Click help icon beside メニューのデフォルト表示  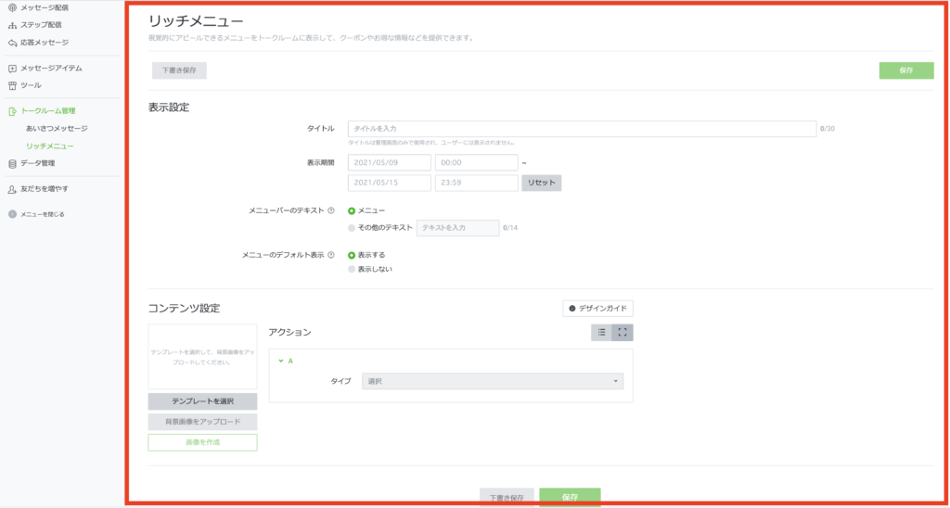(331, 254)
